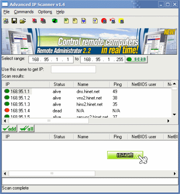Viewport: 180px width, 194px height.
Task: Click the lower list scroll left arrow
Action: pos(5,174)
